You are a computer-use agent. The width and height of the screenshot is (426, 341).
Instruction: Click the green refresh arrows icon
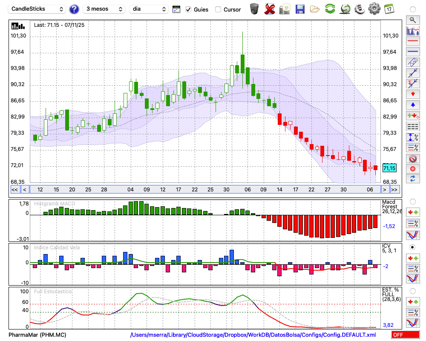coord(330,9)
